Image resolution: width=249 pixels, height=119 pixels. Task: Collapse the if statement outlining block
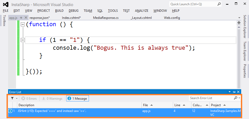(x=23, y=40)
